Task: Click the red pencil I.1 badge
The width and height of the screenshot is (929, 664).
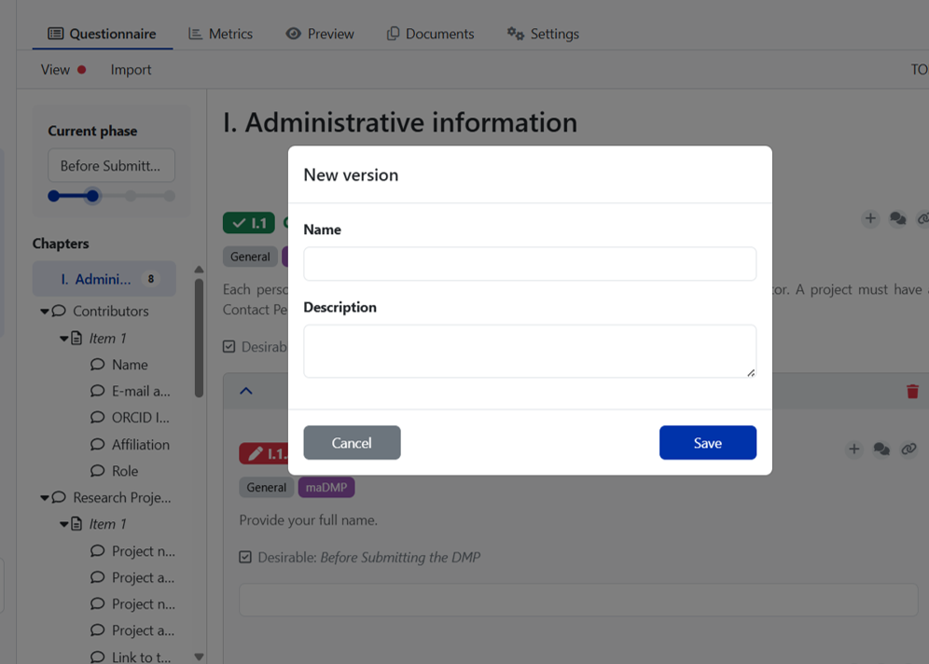Action: click(264, 454)
